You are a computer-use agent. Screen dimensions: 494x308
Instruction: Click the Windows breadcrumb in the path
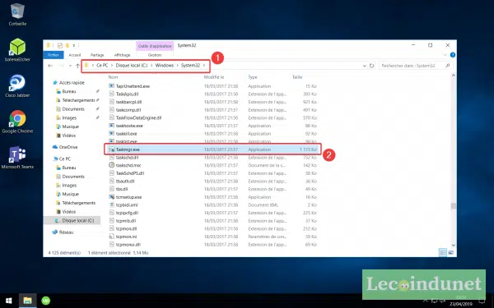165,66
